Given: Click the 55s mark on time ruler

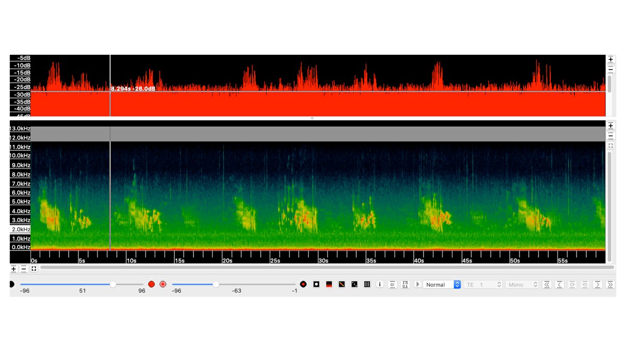Looking at the screenshot, I should coord(563,260).
